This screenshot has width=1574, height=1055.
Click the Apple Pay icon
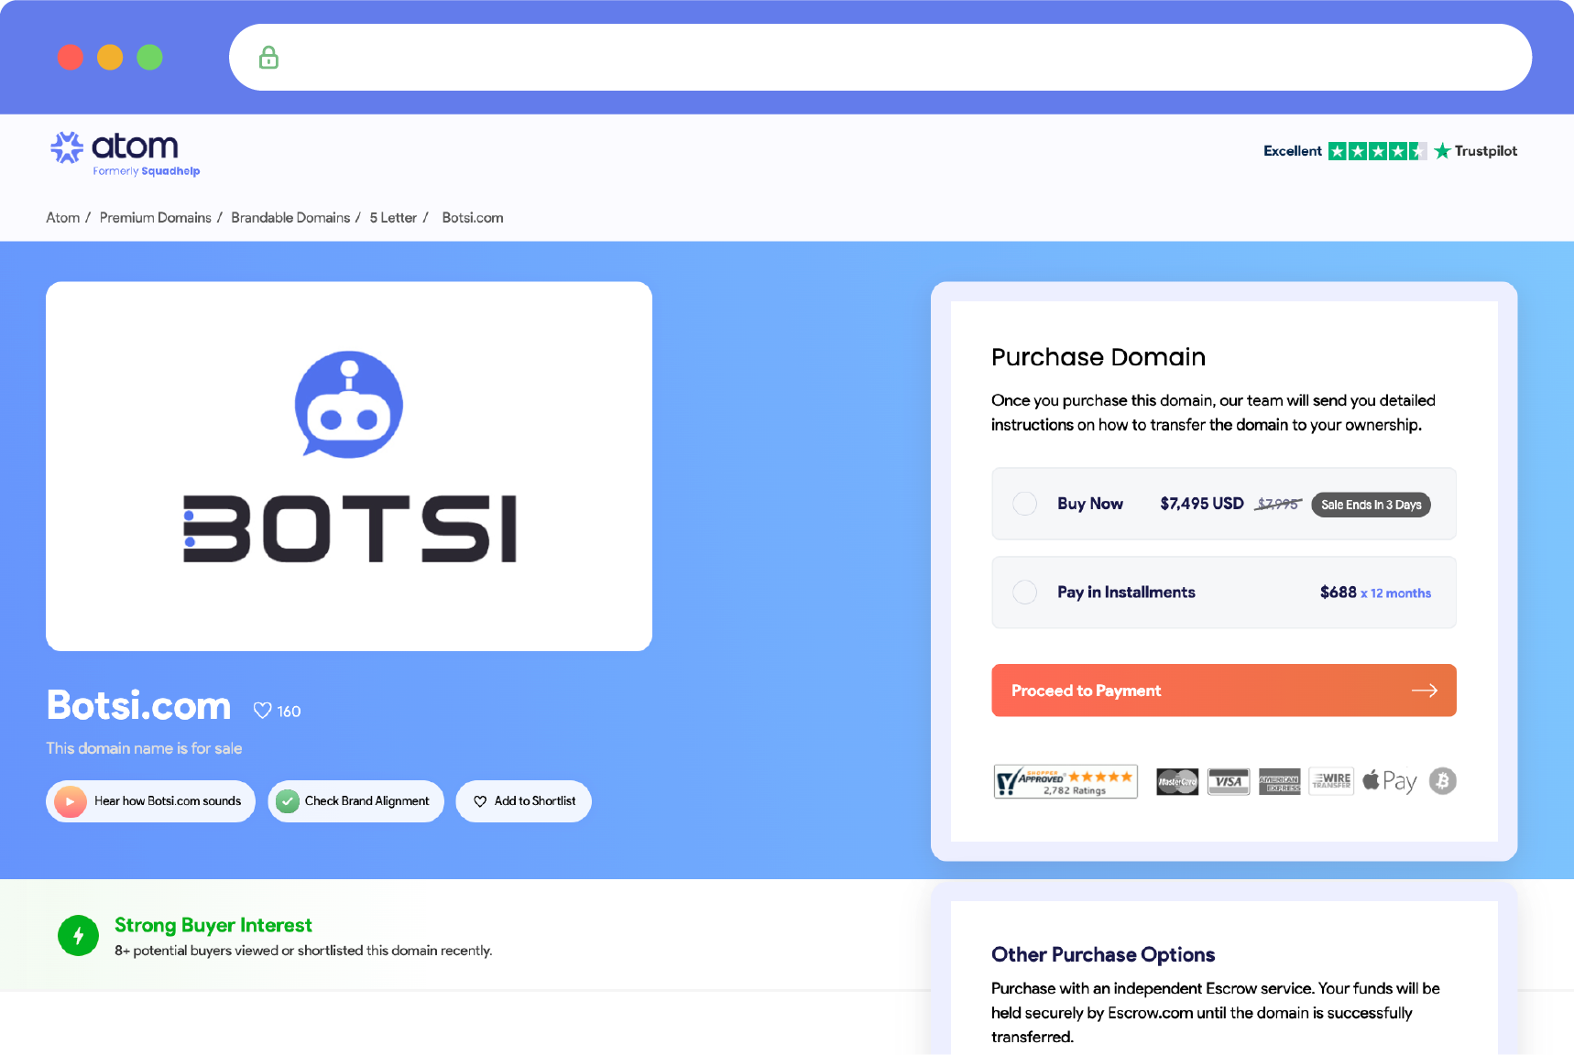[1389, 781]
